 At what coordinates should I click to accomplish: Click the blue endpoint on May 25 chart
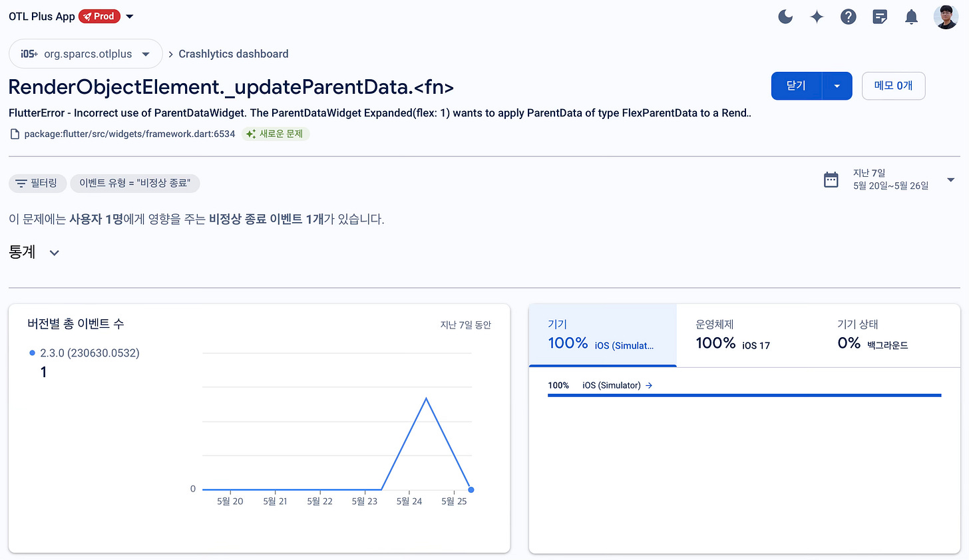(x=471, y=490)
